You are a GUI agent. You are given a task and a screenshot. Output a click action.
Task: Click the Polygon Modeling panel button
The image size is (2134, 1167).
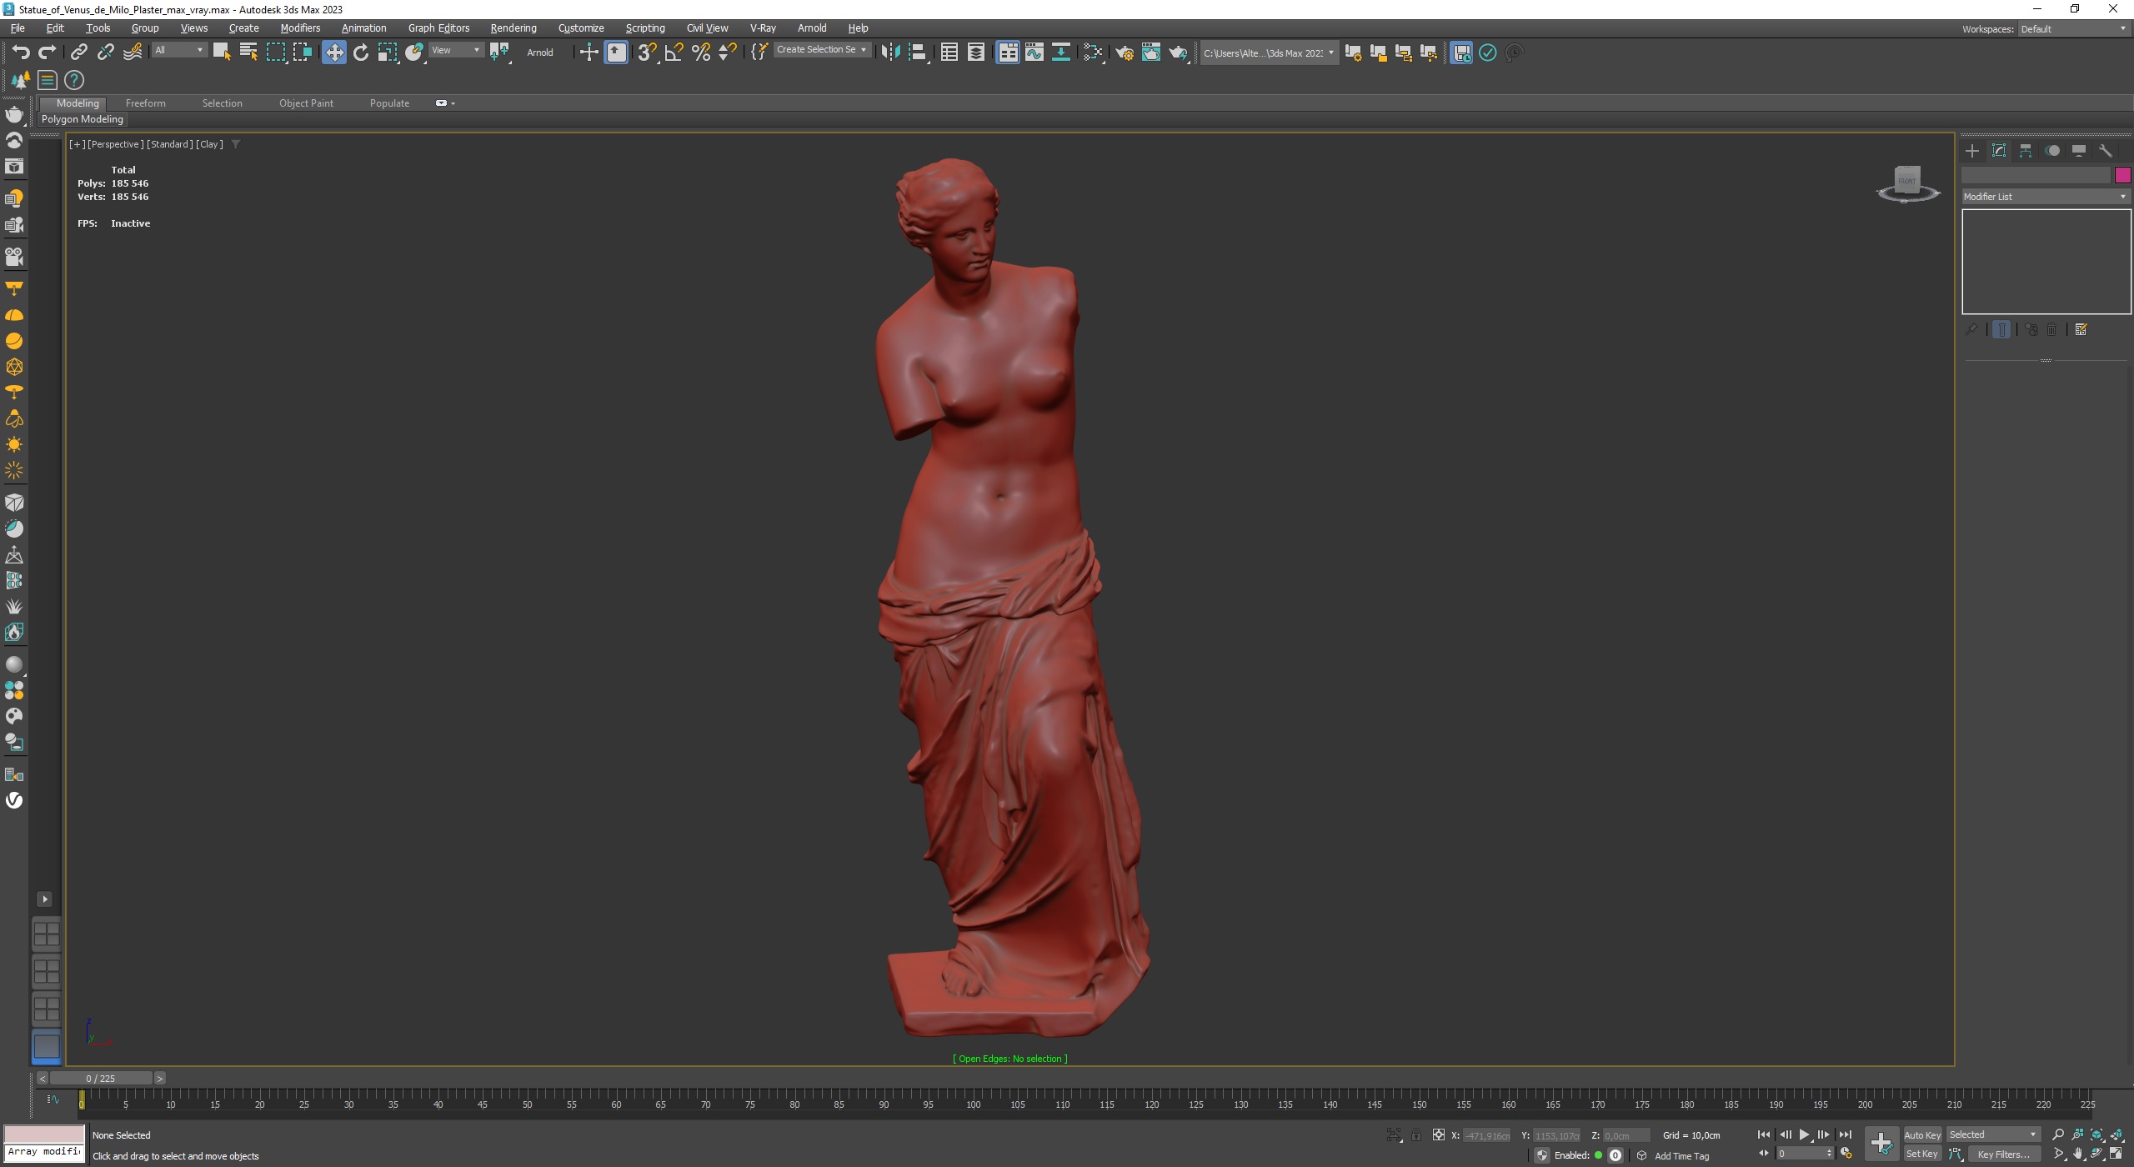[x=83, y=119]
